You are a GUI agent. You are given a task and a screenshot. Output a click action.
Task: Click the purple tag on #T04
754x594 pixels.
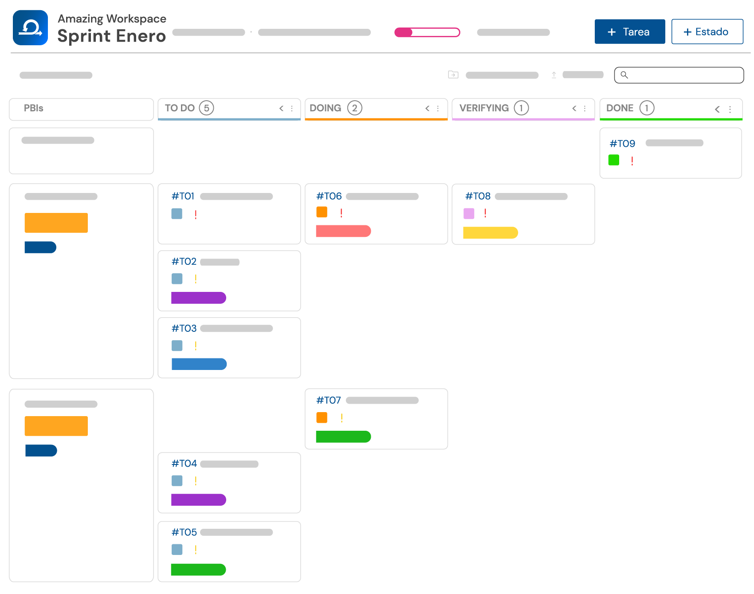pos(199,500)
